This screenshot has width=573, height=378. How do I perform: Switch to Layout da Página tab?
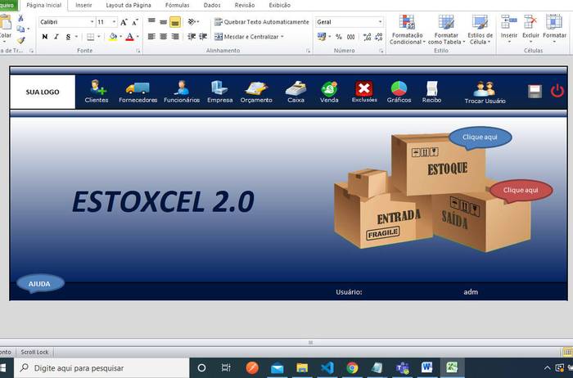tap(129, 5)
